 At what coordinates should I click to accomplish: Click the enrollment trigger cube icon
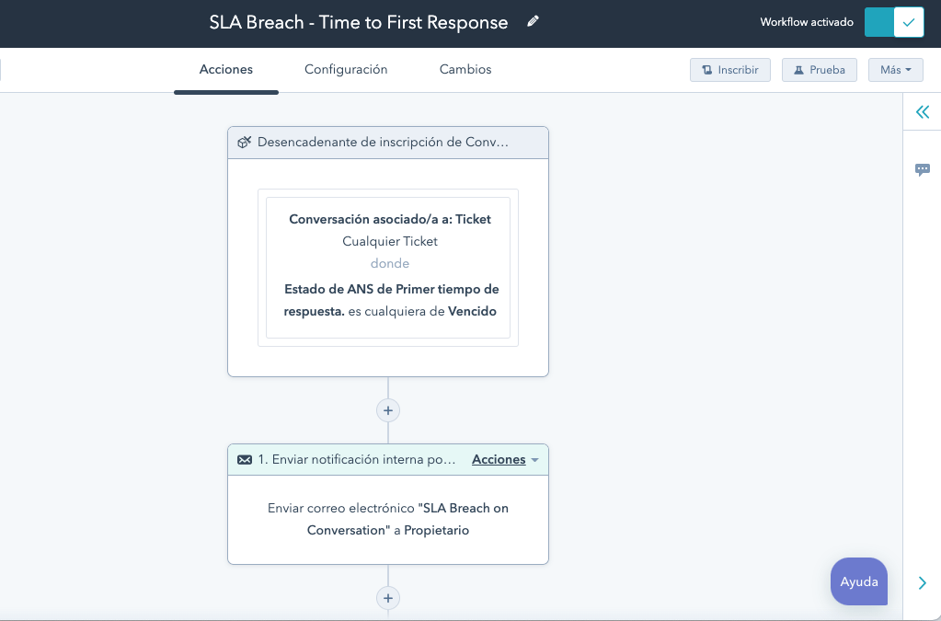pos(244,143)
